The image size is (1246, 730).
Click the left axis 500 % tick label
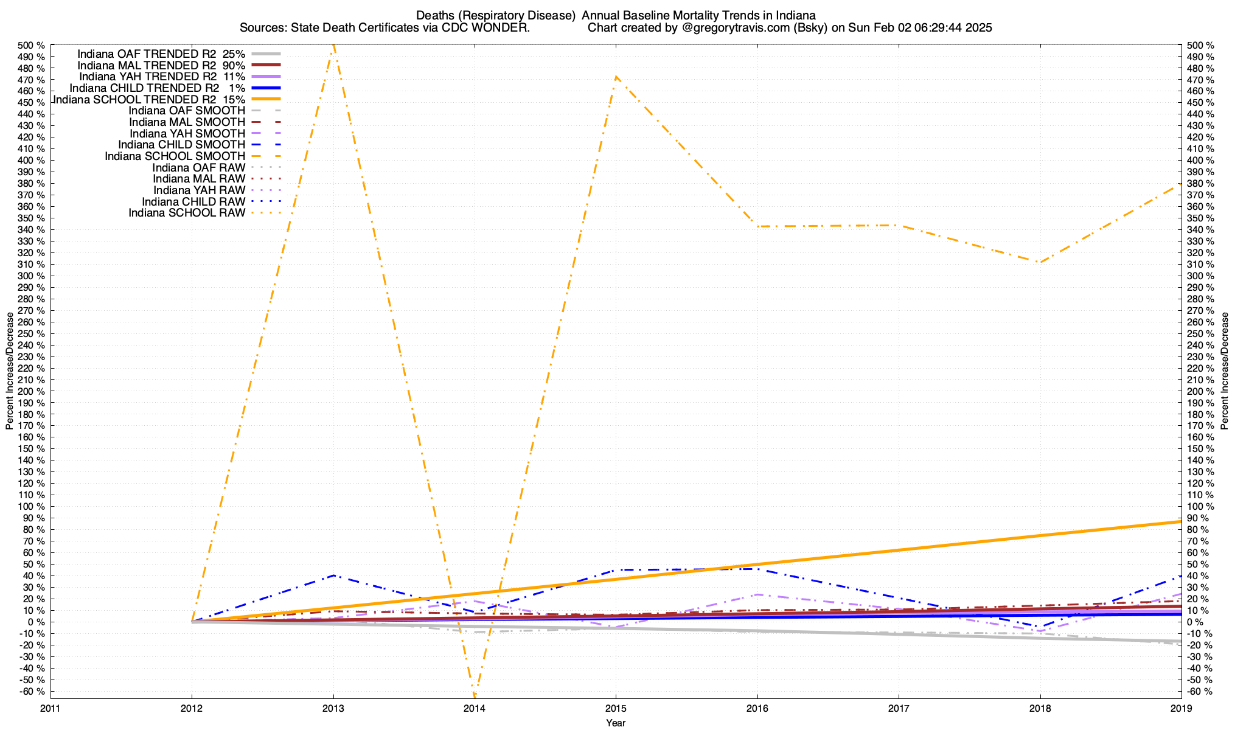coord(32,46)
